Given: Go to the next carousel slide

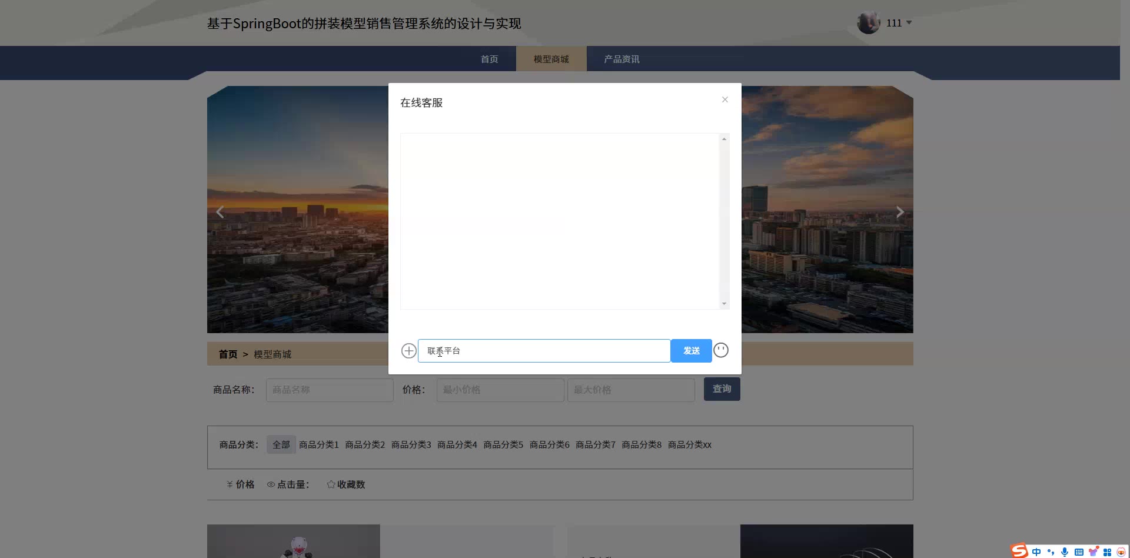Looking at the screenshot, I should point(899,212).
